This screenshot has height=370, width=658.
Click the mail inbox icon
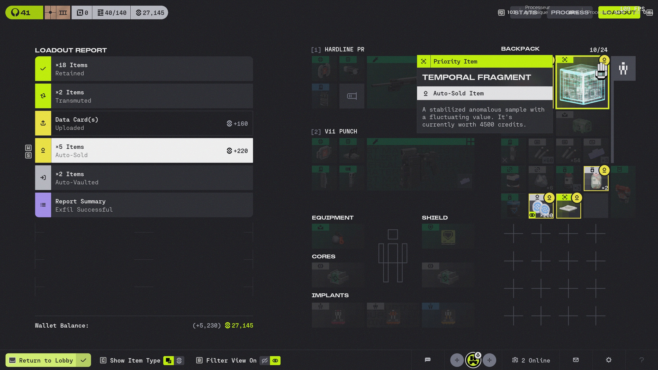click(x=576, y=360)
